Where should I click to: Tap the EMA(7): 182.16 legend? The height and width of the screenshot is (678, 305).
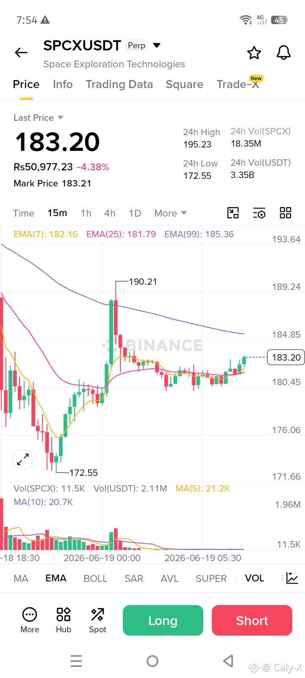pyautogui.click(x=46, y=234)
